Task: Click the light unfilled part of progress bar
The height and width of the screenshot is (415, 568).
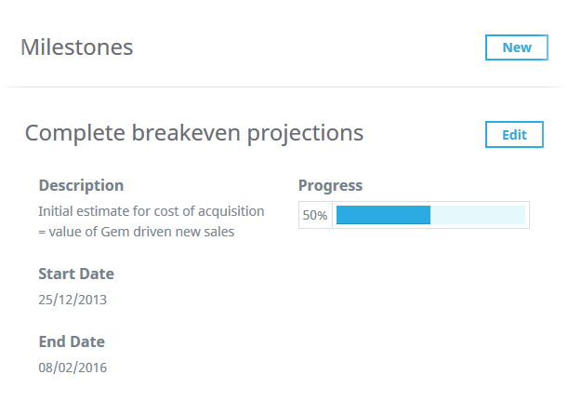Action: click(x=477, y=215)
